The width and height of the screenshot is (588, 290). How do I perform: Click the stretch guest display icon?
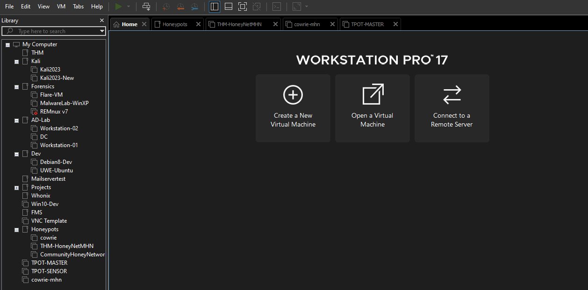[x=297, y=7]
